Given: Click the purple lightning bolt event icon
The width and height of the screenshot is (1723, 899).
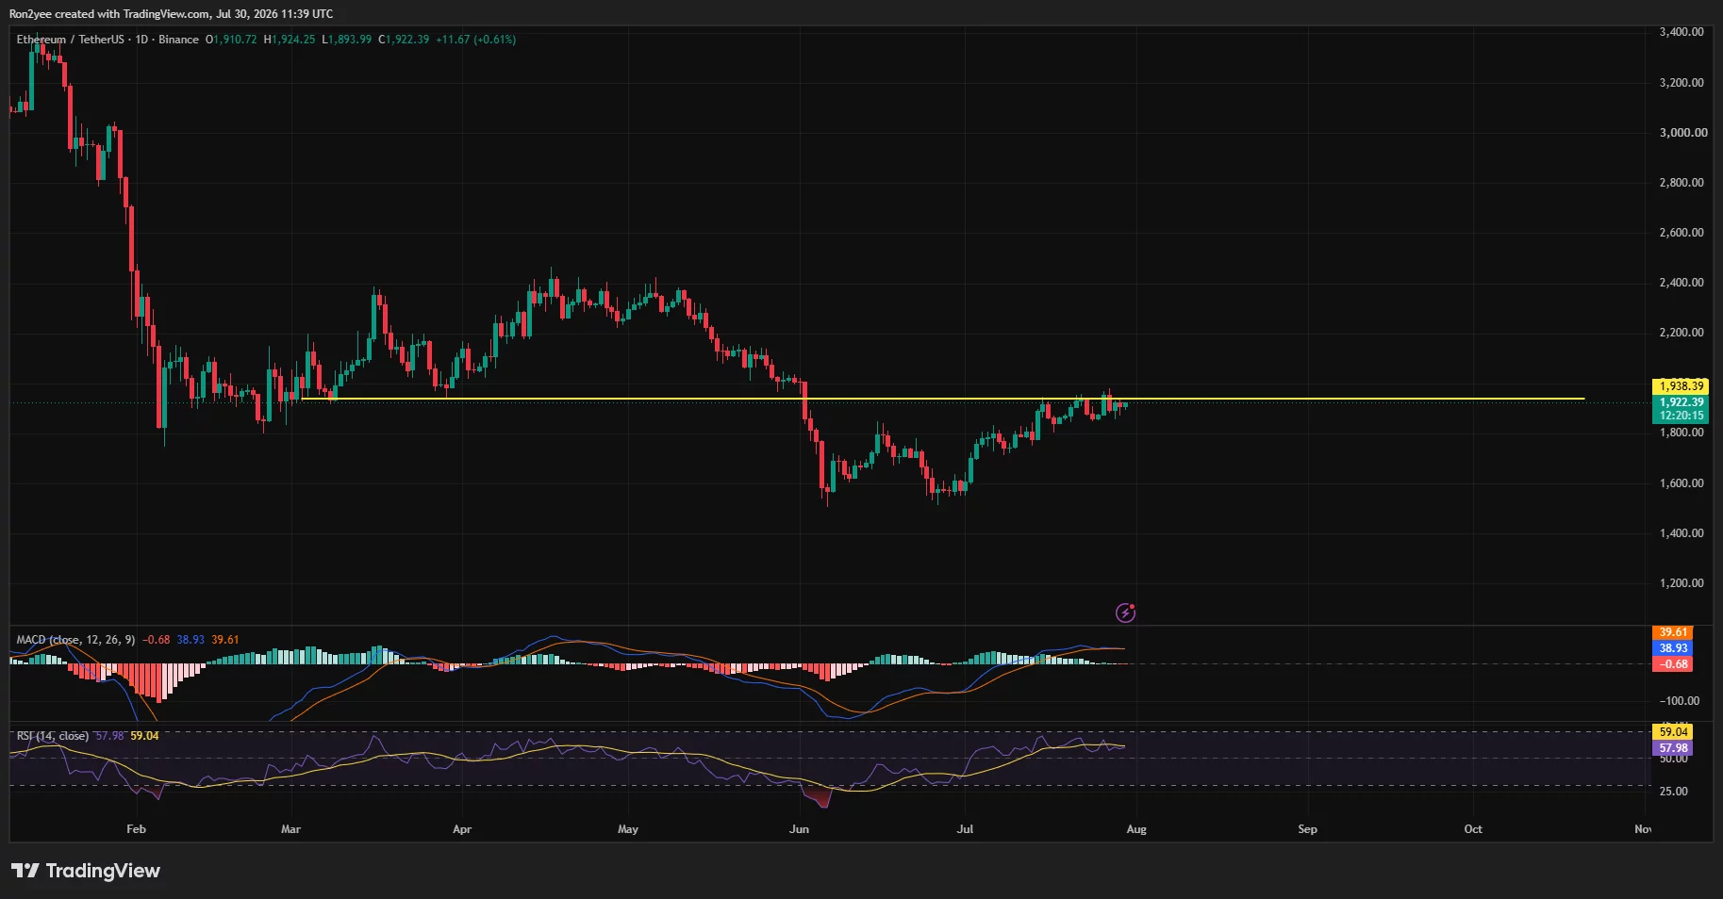Looking at the screenshot, I should tap(1125, 613).
